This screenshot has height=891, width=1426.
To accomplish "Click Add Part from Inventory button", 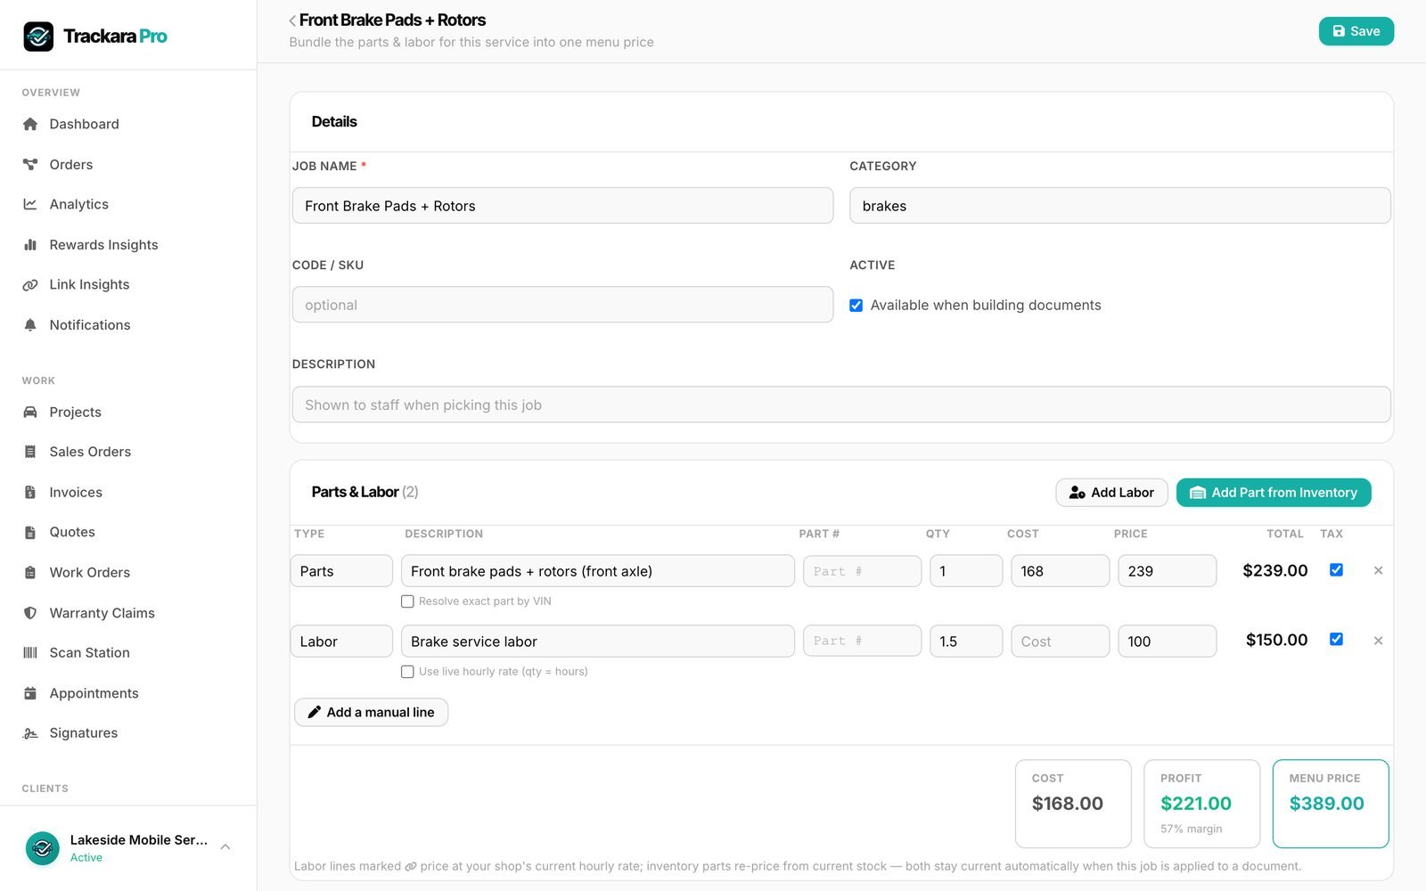I will [x=1274, y=493].
